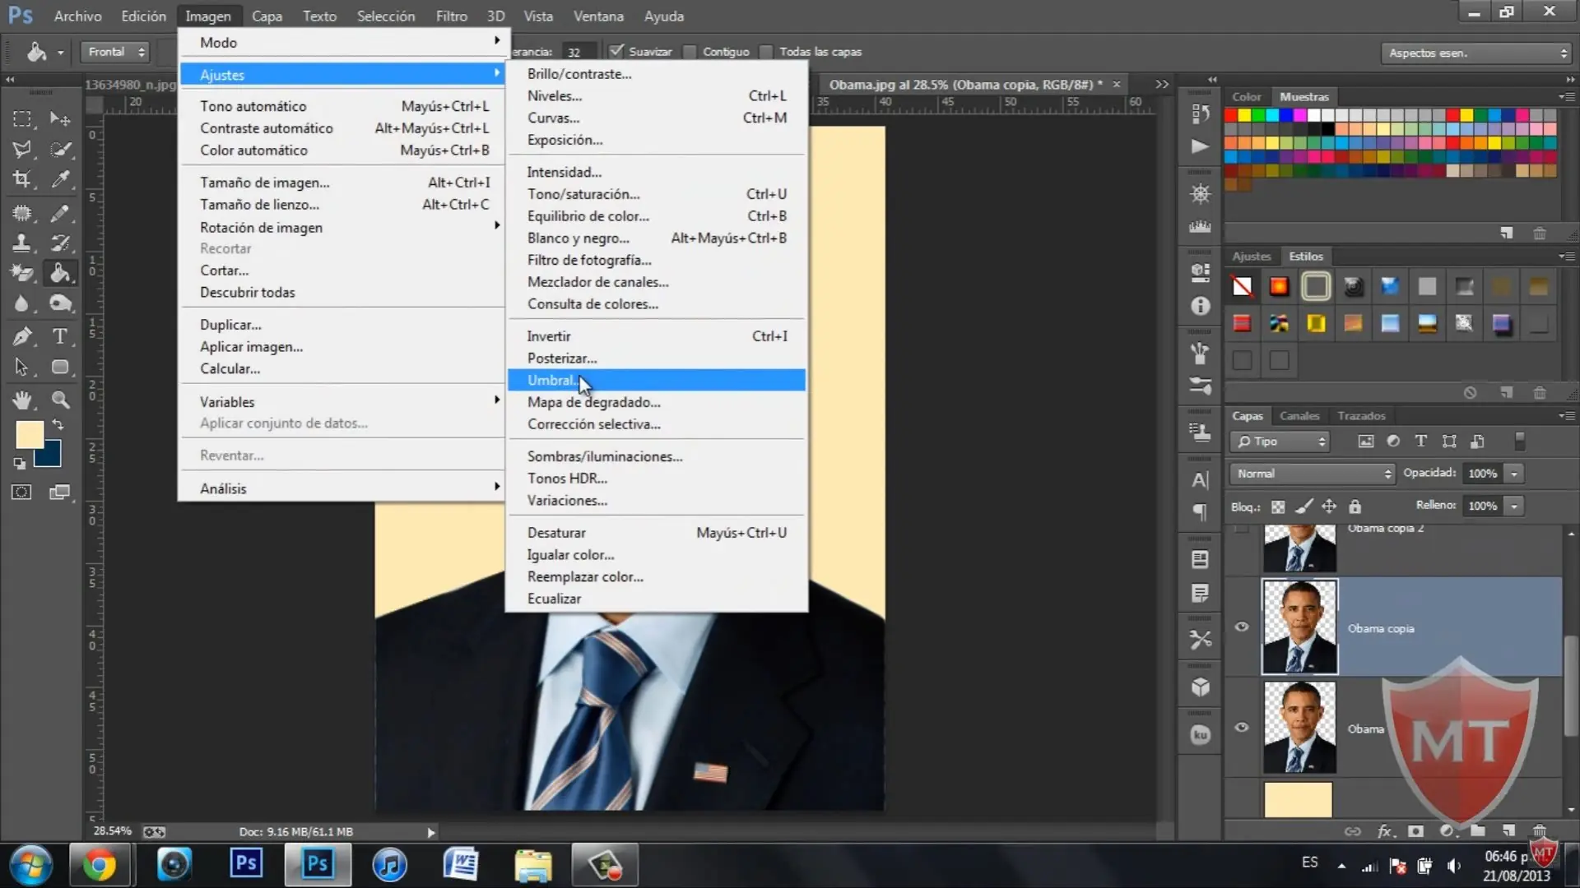1580x888 pixels.
Task: Select the Lasso tool
Action: pos(22,149)
